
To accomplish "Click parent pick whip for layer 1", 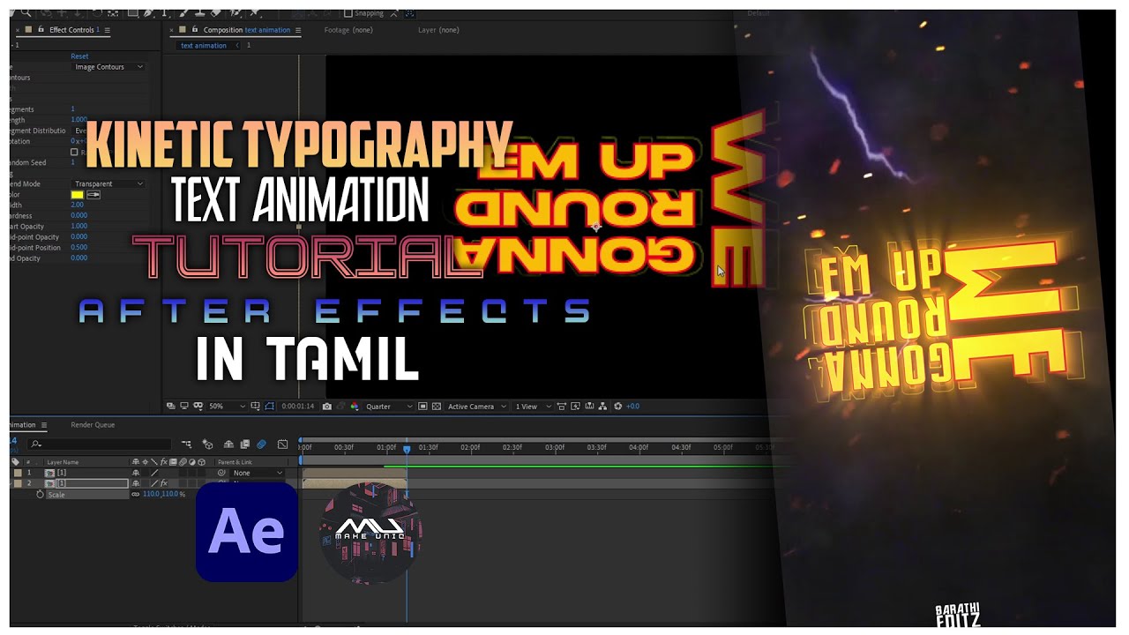I will (x=221, y=473).
